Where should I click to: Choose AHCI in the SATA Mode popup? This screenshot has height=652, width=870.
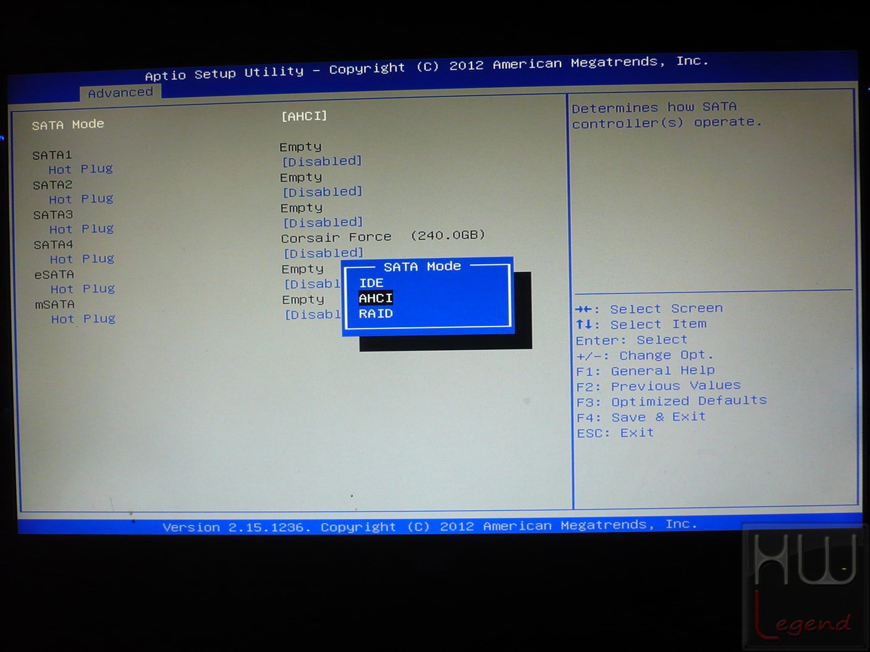376,298
